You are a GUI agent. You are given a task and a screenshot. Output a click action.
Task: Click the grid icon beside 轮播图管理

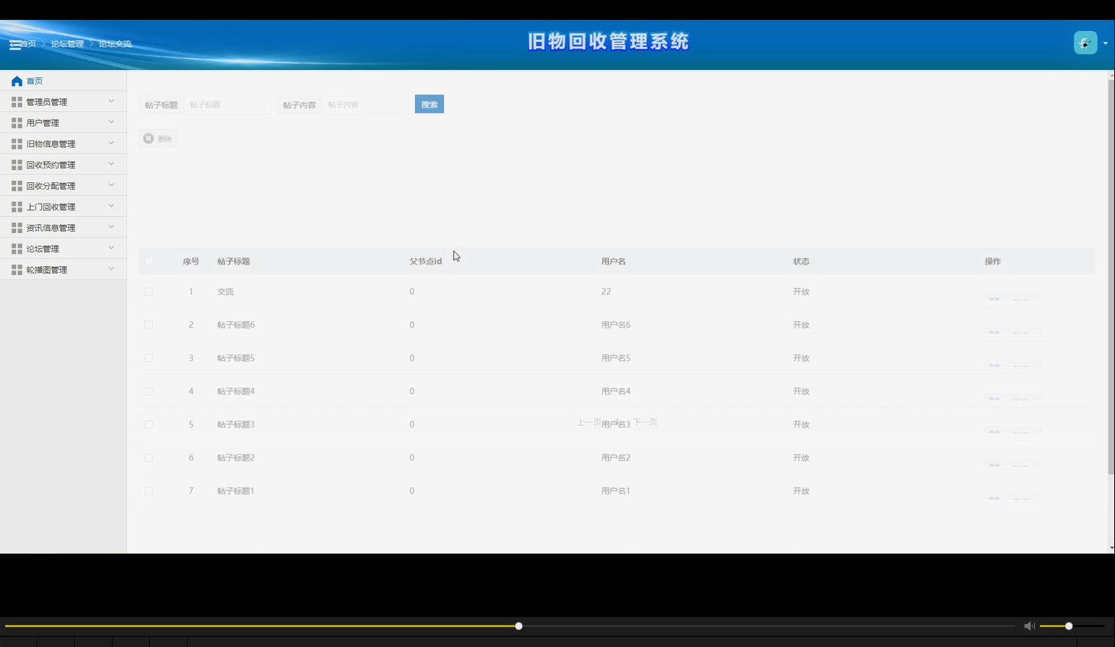point(17,270)
